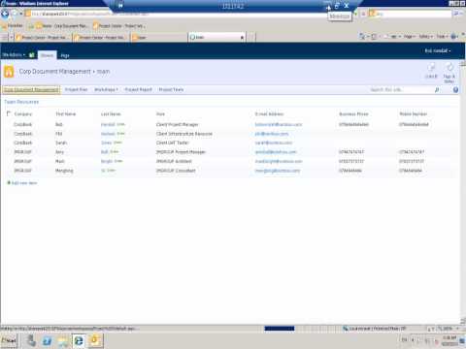
Task: Open last name link in Mark's row
Action: (107, 161)
